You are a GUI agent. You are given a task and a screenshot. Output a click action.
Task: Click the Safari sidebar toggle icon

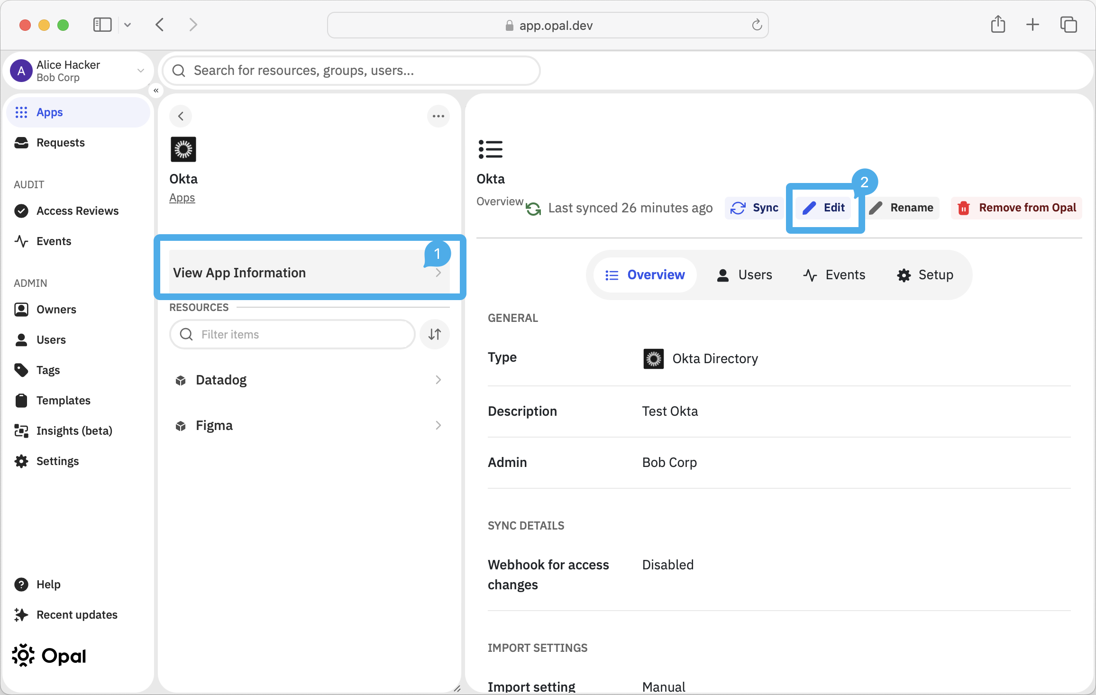pos(102,25)
